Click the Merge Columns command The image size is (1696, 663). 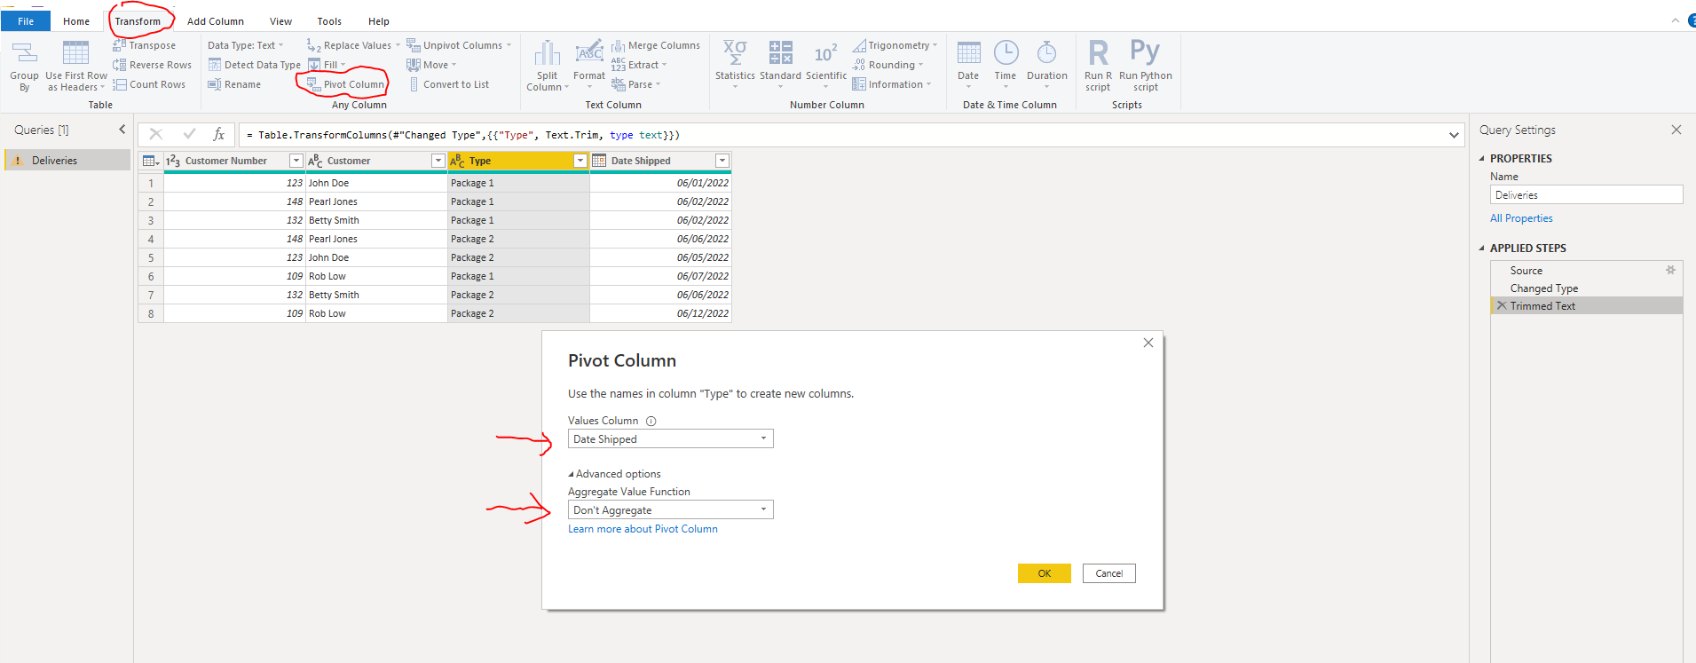pos(656,45)
